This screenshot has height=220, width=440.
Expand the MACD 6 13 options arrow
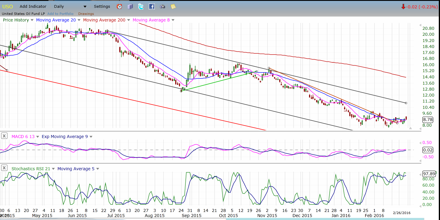(x=38, y=137)
